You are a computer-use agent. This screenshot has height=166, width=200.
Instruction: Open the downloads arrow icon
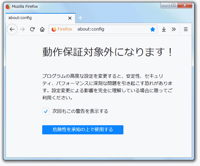coord(164,29)
